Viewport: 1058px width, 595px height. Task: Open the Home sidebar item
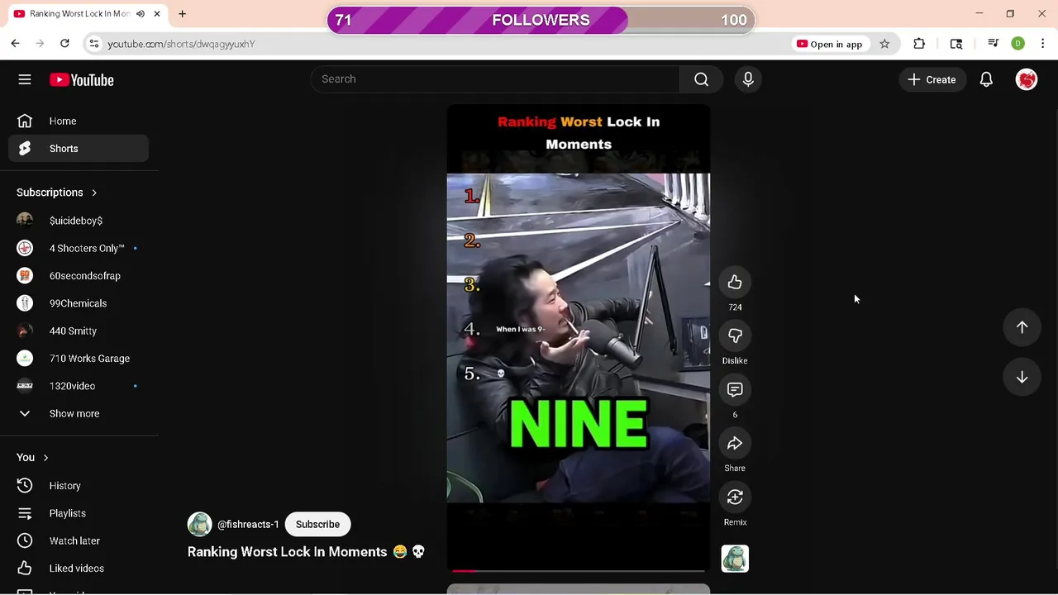79,121
